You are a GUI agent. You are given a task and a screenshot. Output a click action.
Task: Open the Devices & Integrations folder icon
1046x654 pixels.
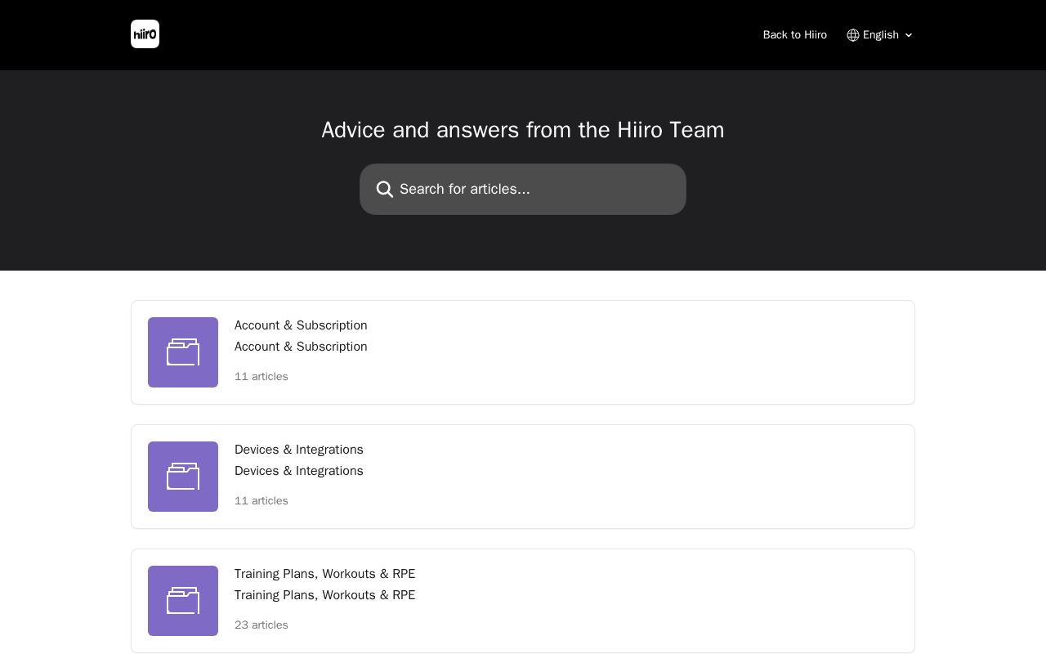click(x=183, y=477)
